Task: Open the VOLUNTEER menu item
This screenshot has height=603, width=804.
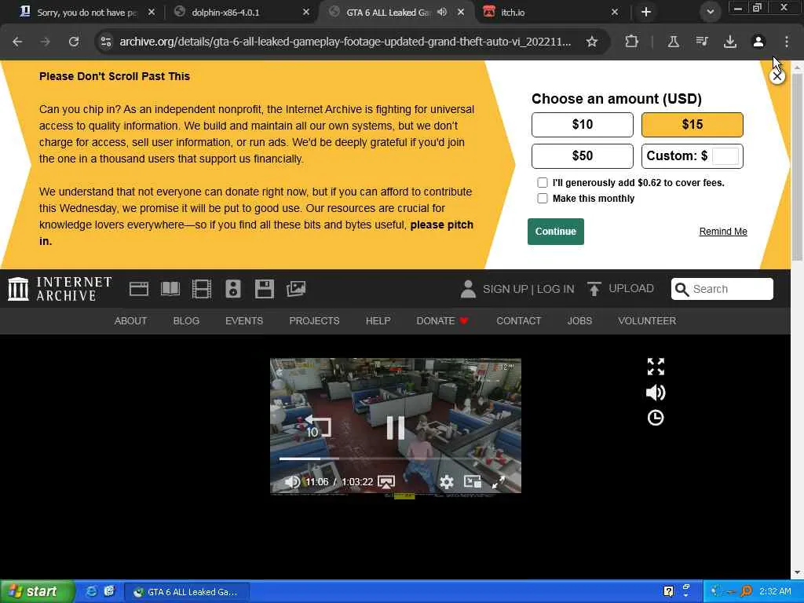Action: 647,321
